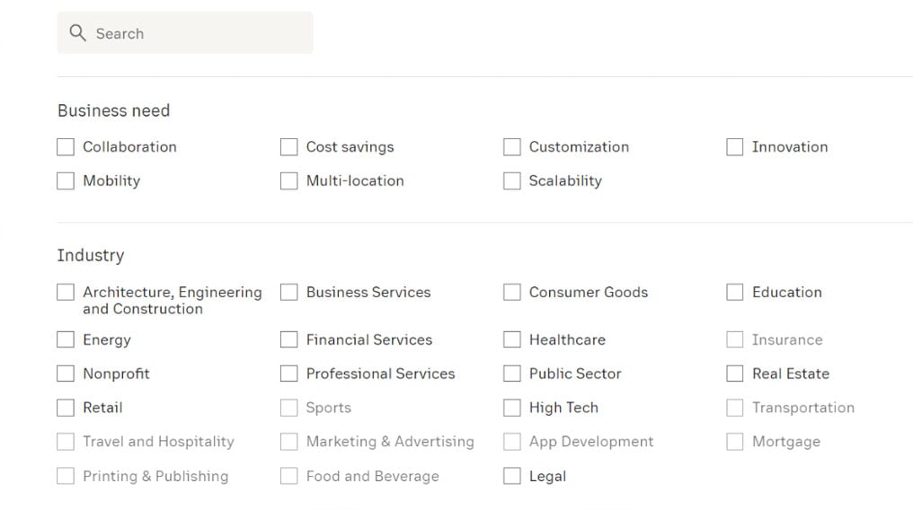922x510 pixels.
Task: Select the Innovation checkbox
Action: [734, 146]
